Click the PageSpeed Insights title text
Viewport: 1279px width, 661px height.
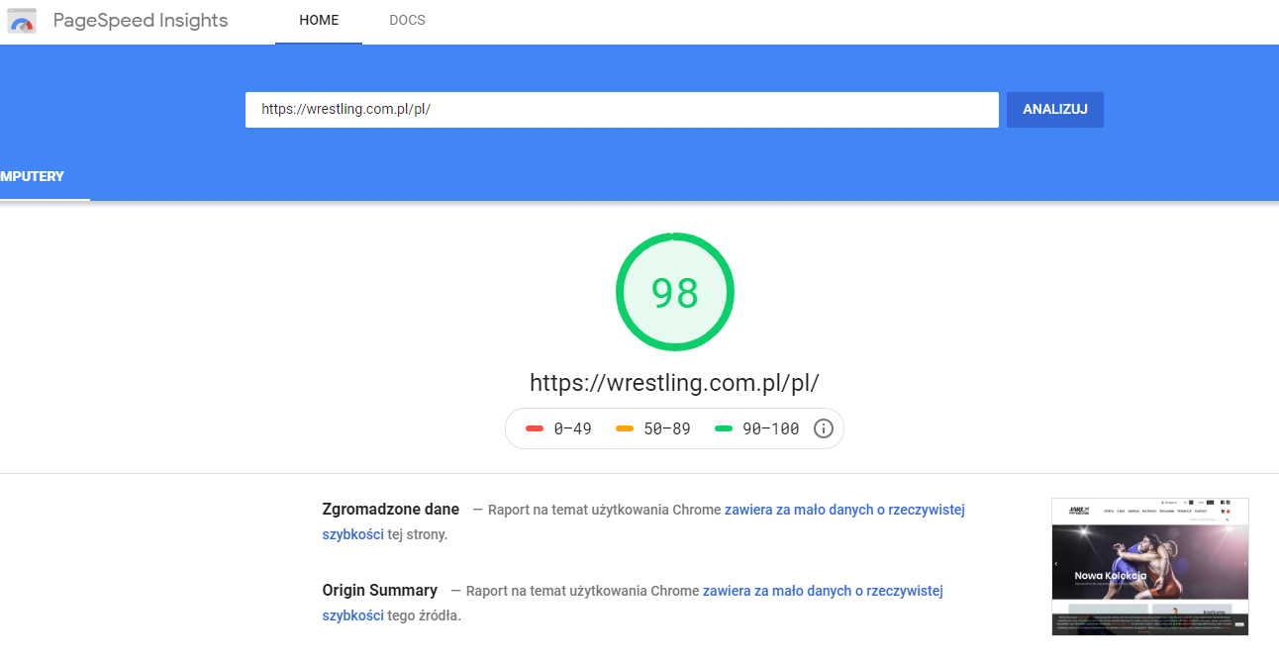pos(140,21)
